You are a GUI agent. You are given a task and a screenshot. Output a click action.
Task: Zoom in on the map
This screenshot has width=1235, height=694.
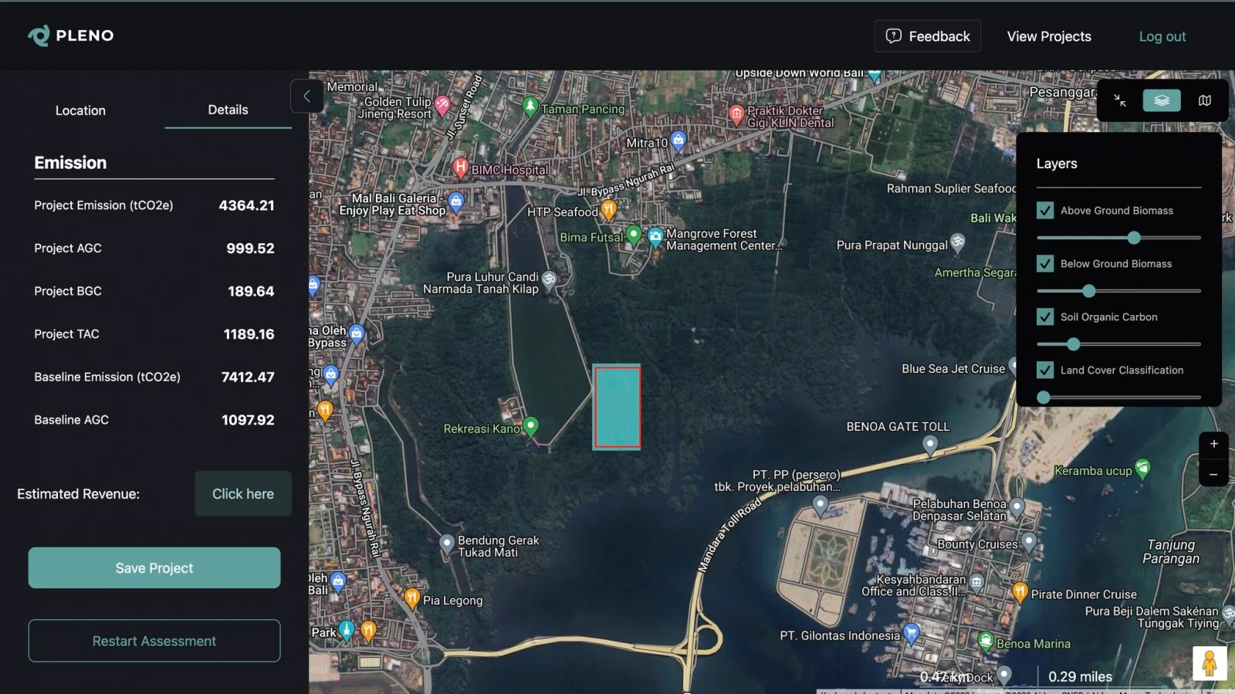(1213, 444)
